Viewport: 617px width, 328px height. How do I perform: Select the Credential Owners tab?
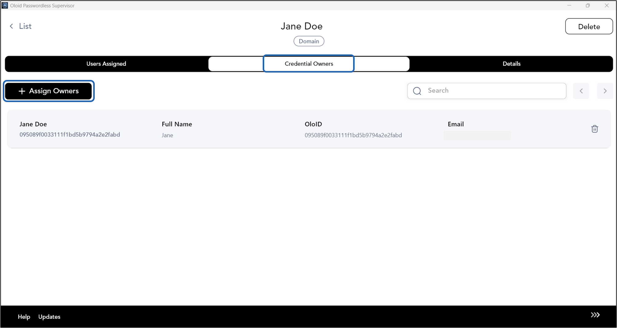(x=309, y=64)
